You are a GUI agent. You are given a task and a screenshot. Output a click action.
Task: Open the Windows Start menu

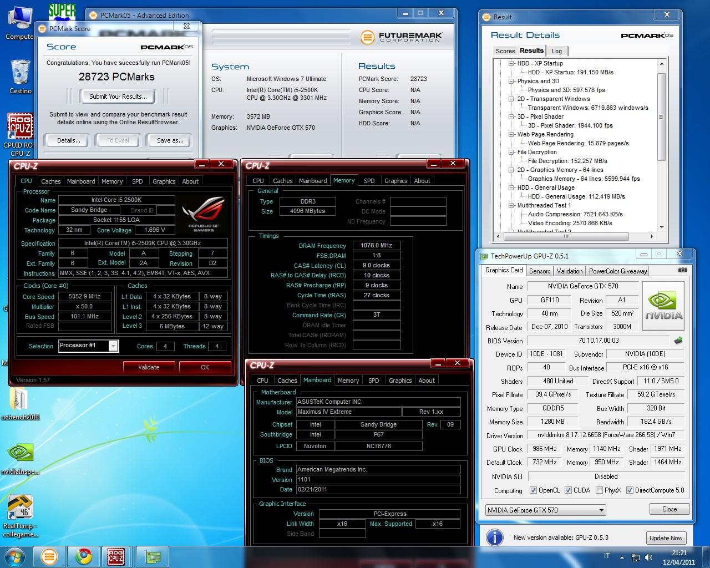tap(15, 556)
